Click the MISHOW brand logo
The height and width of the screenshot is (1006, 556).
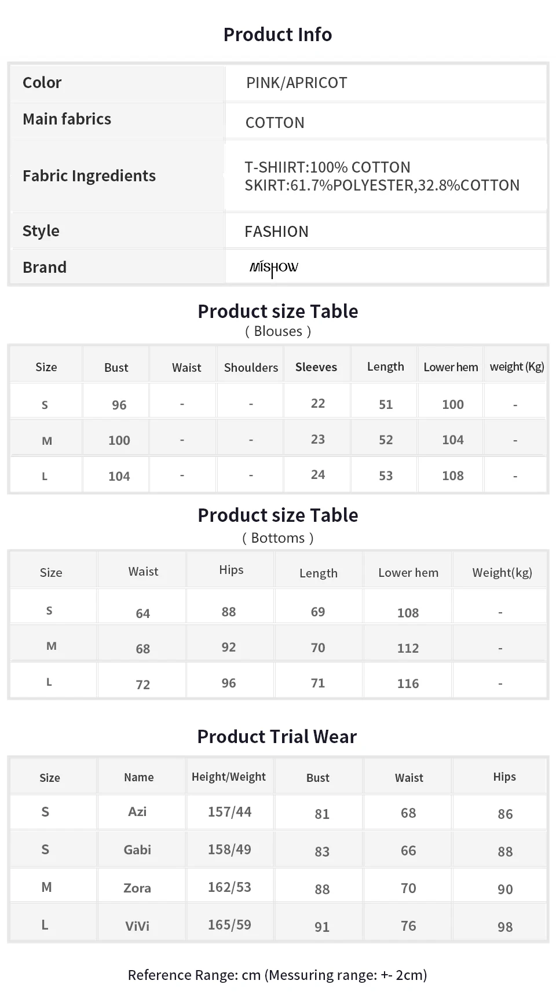273,268
